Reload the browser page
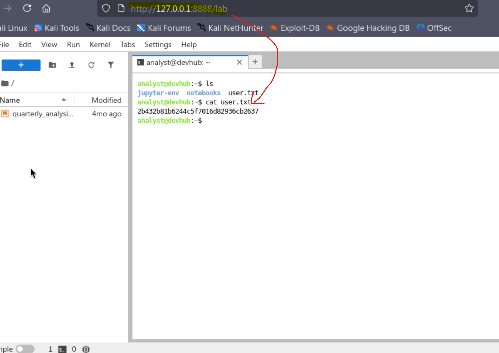Screen dimensions: 499x353 point(27,8)
